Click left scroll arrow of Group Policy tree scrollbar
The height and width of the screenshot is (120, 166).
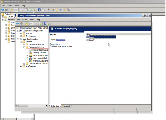click(17, 106)
